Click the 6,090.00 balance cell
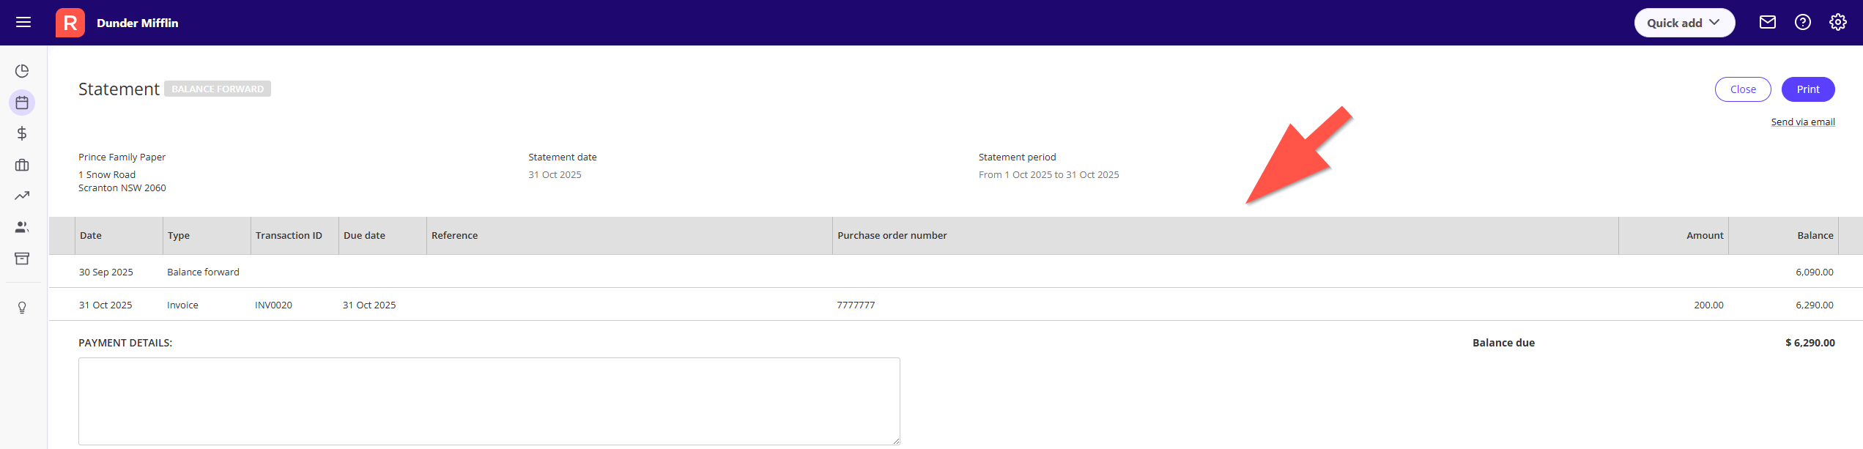The height and width of the screenshot is (449, 1863). [x=1814, y=272]
